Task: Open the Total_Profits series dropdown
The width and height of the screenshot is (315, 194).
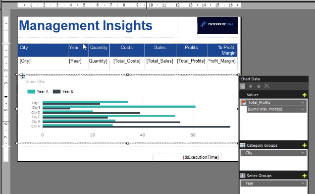Action: [x=303, y=103]
